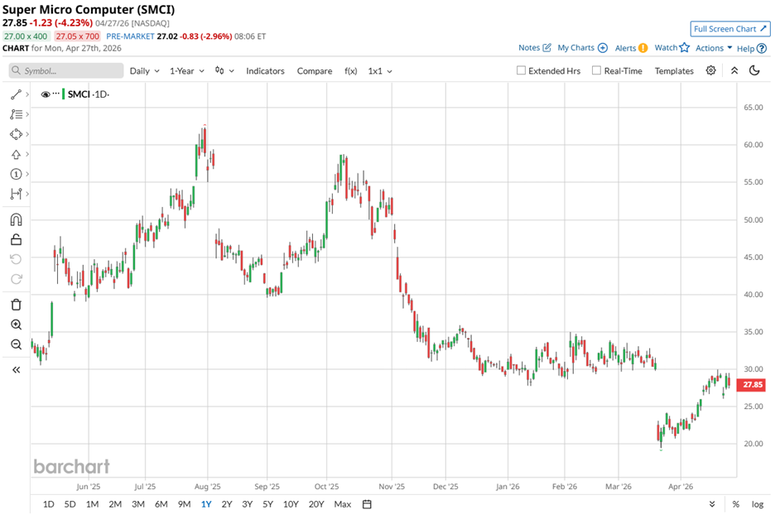
Task: Select the numbered annotation tool
Action: point(16,174)
